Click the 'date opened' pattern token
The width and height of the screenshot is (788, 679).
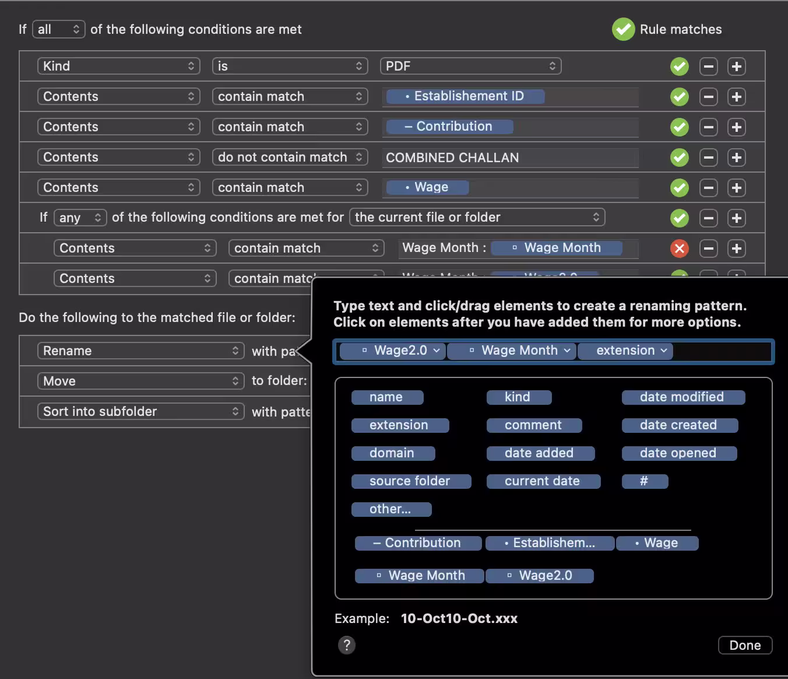(679, 453)
